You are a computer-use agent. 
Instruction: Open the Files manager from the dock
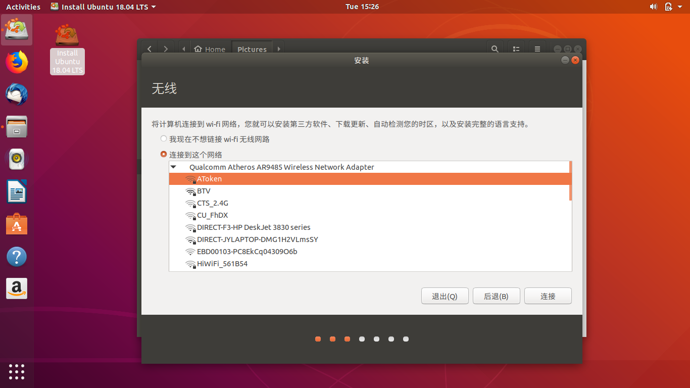pos(17,127)
